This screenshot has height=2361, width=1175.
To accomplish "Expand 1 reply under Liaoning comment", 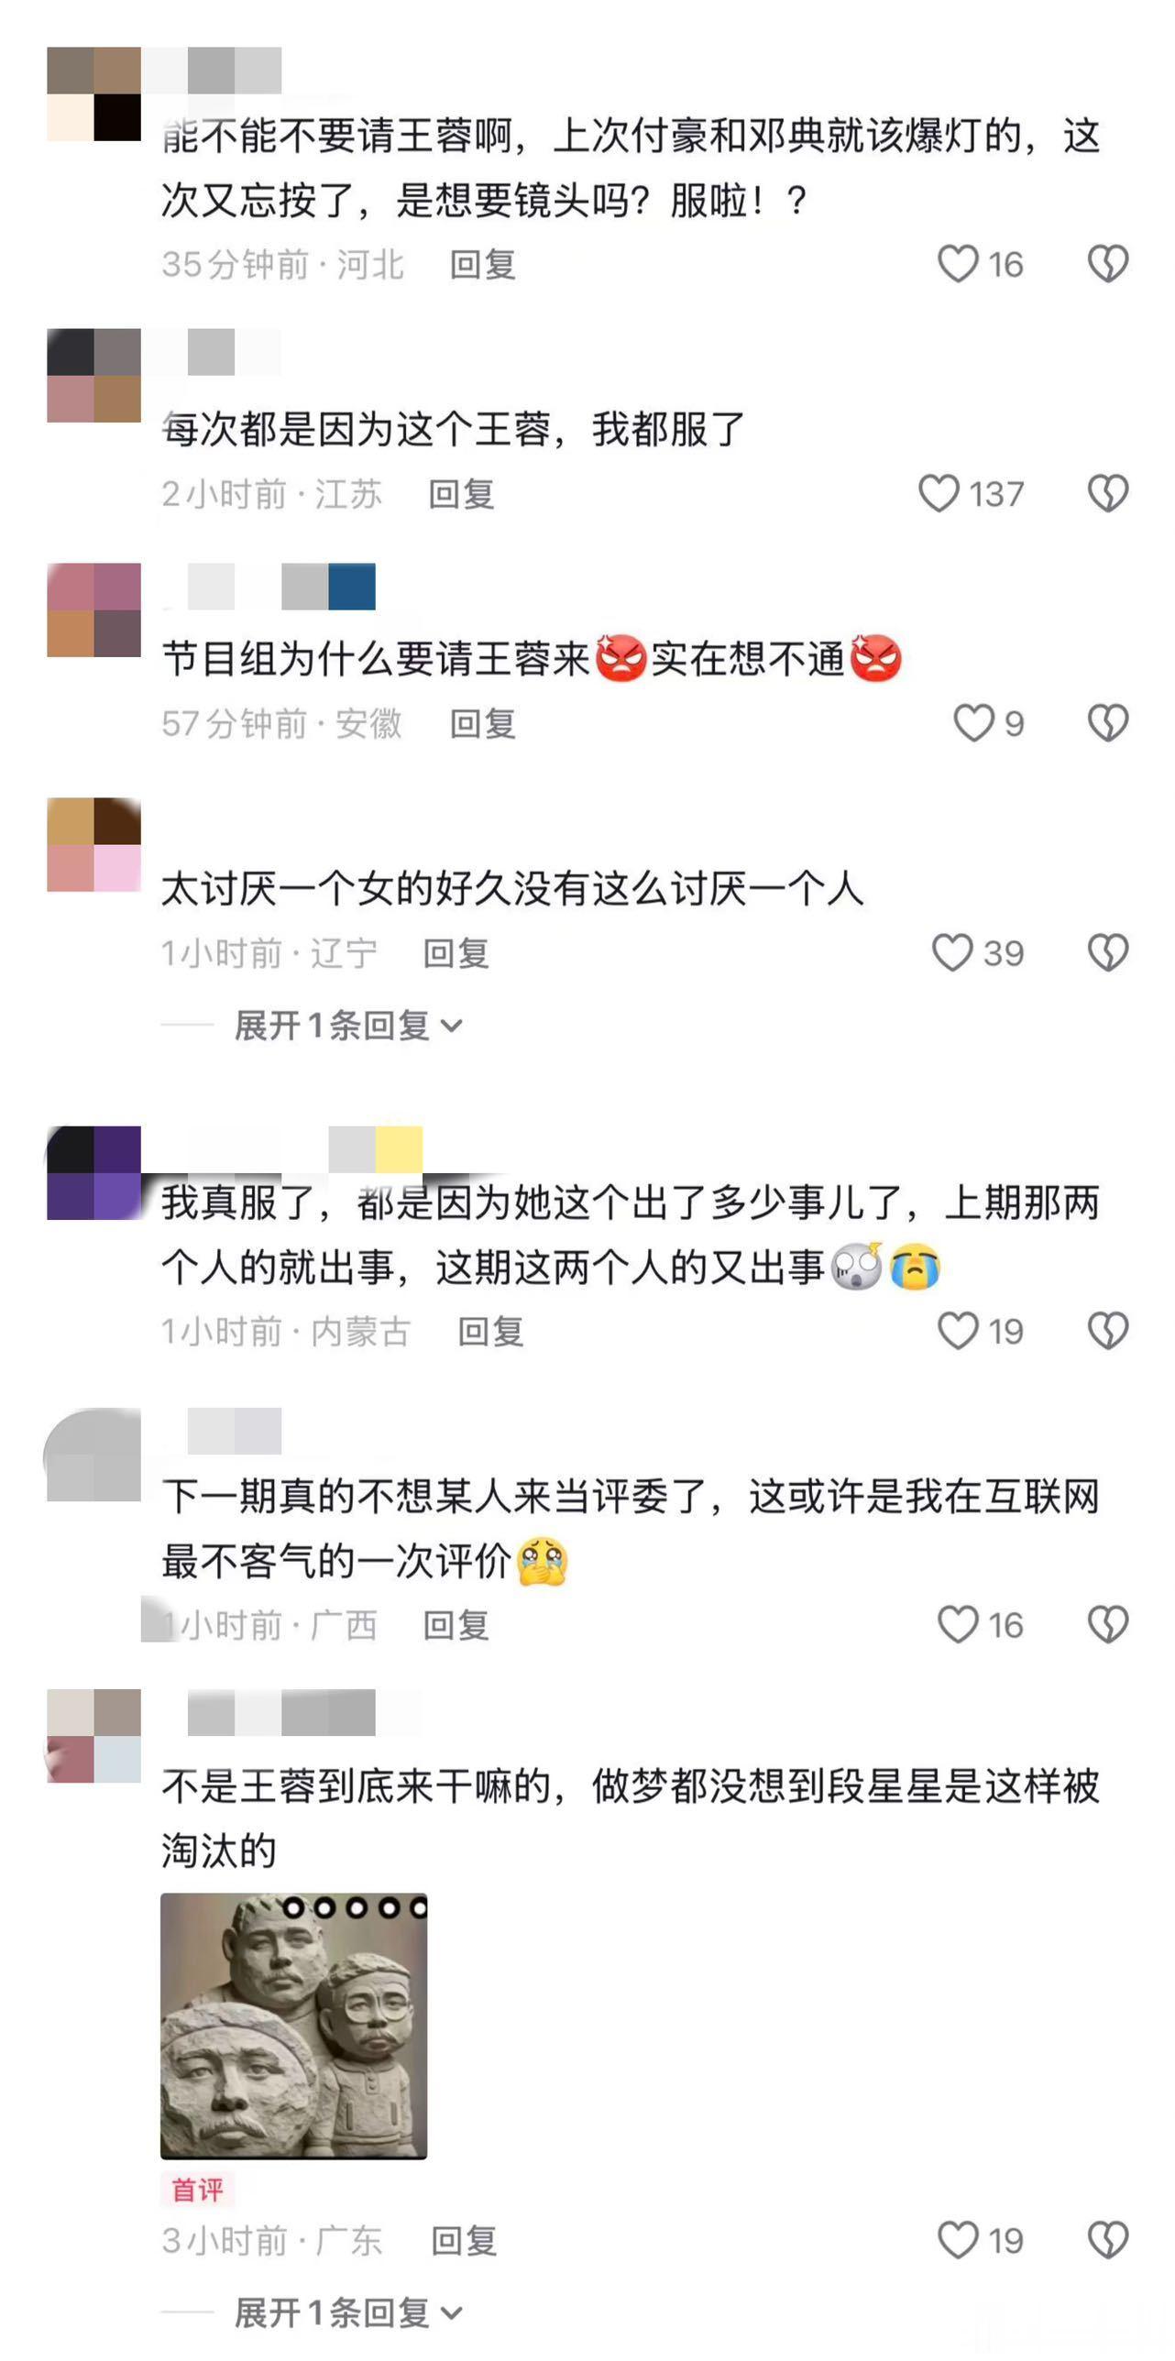I will (x=348, y=1026).
